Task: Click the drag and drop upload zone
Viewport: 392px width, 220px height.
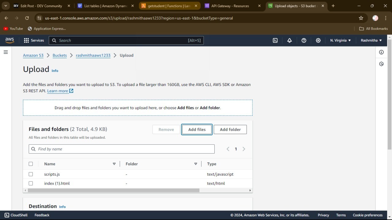Action: (x=138, y=108)
